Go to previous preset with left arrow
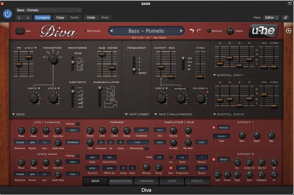The height and width of the screenshot is (195, 294). pyautogui.click(x=112, y=31)
